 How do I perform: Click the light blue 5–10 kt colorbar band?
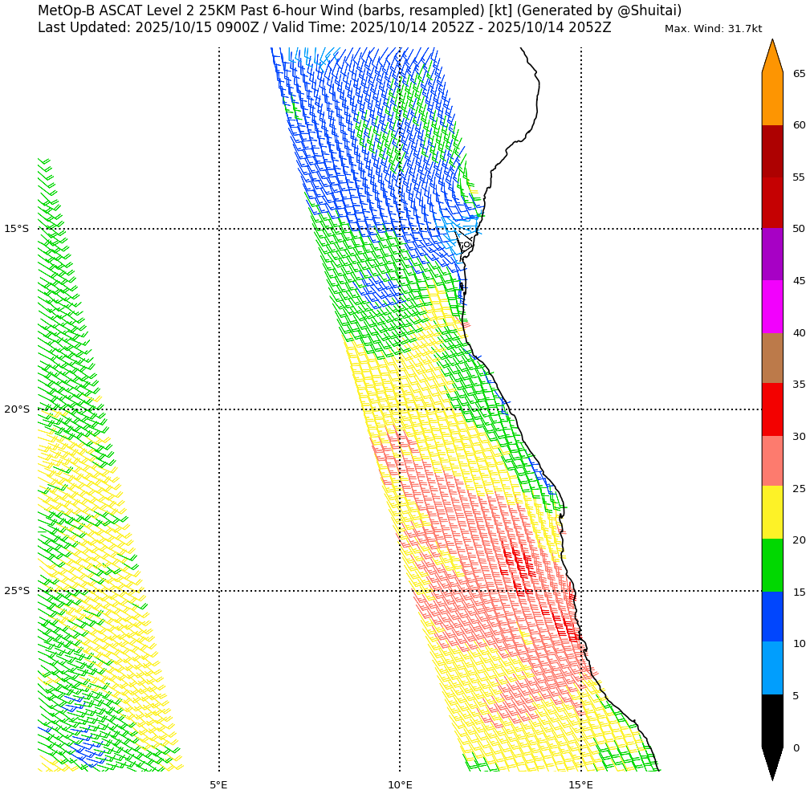click(771, 668)
